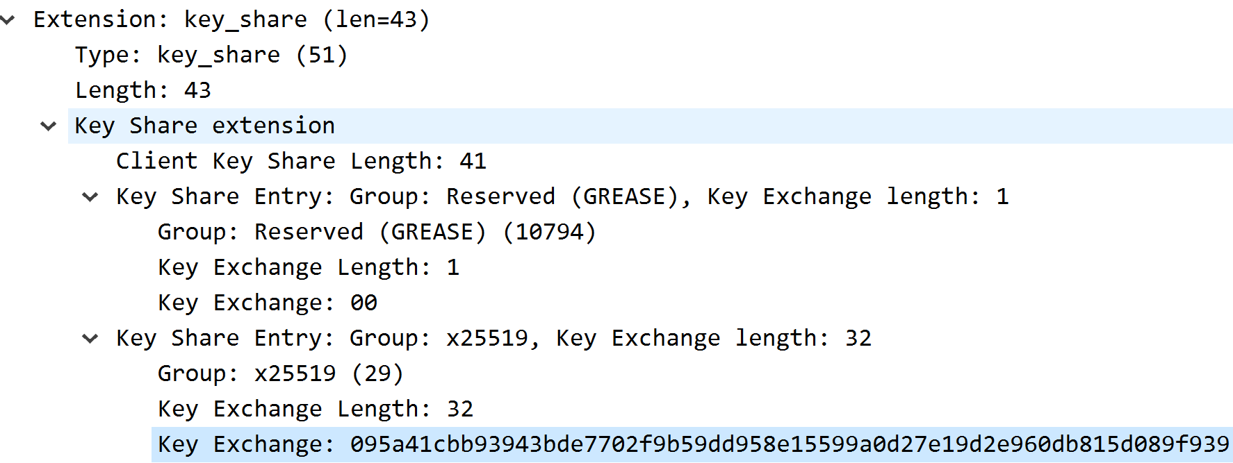Image resolution: width=1233 pixels, height=463 pixels.
Task: Collapse the Extension: key_share tree node
Action: (8, 20)
